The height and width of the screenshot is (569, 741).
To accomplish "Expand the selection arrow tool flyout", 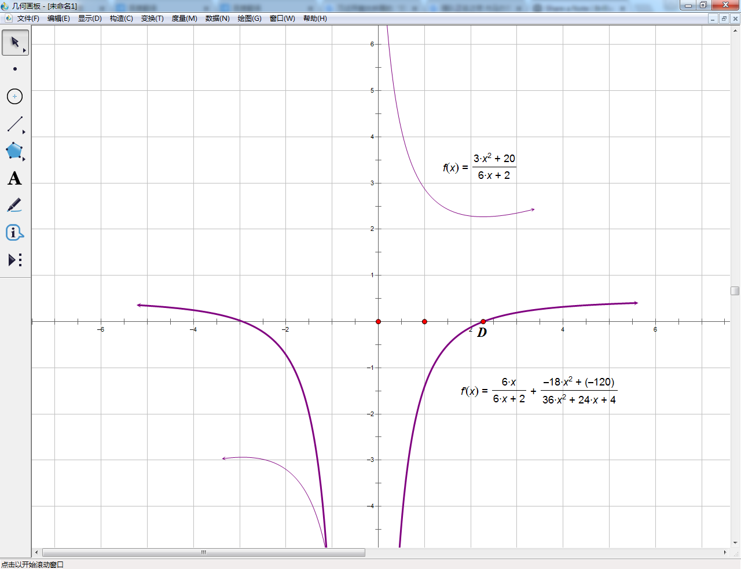I will pos(24,50).
